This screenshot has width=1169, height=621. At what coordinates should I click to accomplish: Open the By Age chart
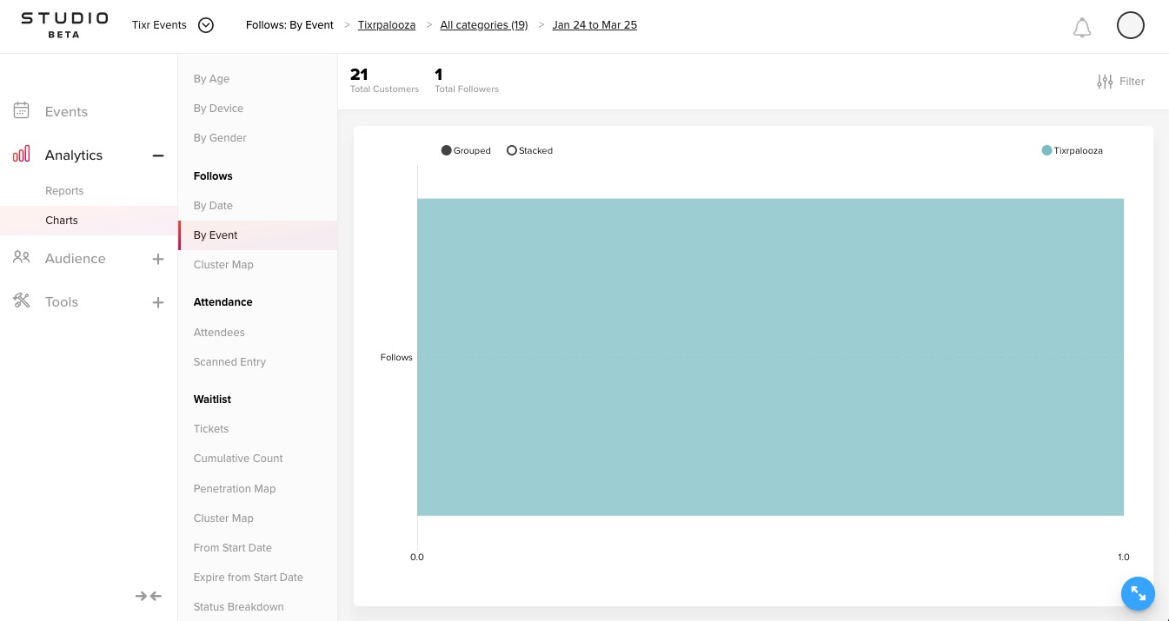pyautogui.click(x=211, y=79)
